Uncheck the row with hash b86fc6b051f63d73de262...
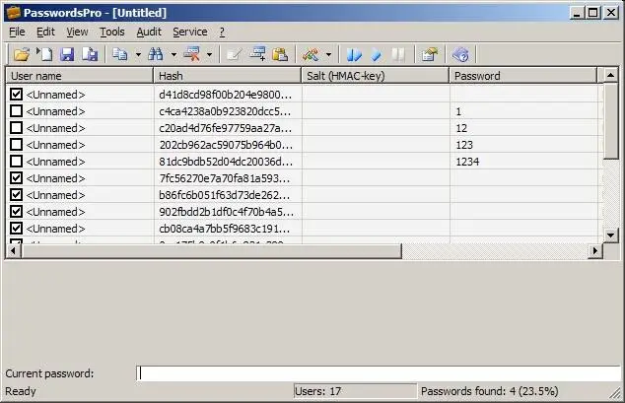The height and width of the screenshot is (403, 625). coord(16,195)
